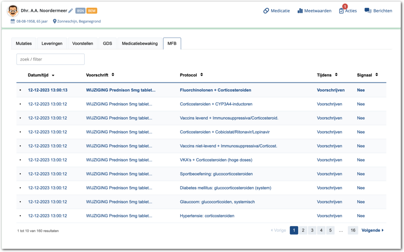Sort by Datum/tijd column arrow
The width and height of the screenshot is (404, 252).
(x=53, y=75)
